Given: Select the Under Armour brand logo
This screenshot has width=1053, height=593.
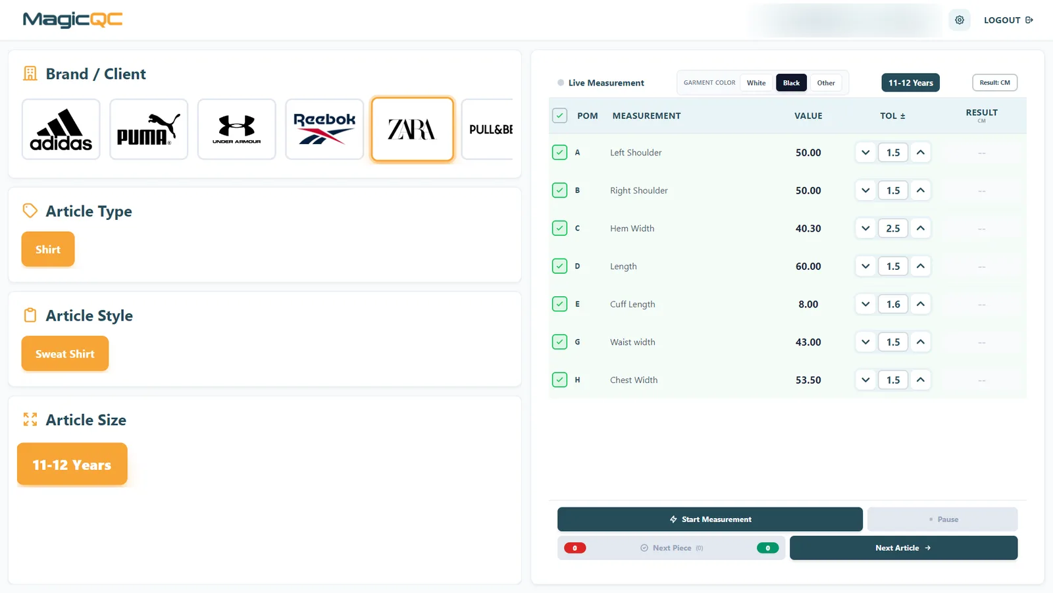Looking at the screenshot, I should click(237, 129).
